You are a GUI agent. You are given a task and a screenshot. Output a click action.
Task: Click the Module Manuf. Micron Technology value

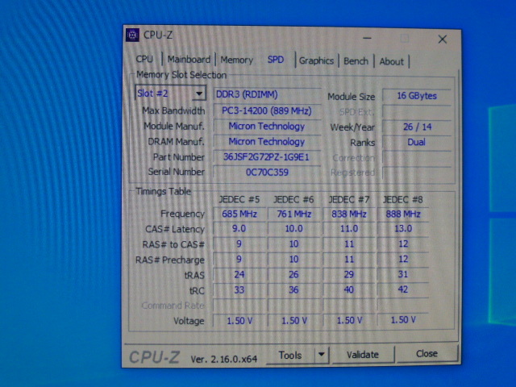(x=267, y=126)
